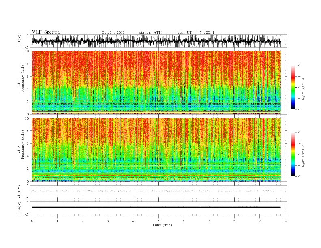
Task: Click the "station=ATH" header text
Action: click(150, 32)
